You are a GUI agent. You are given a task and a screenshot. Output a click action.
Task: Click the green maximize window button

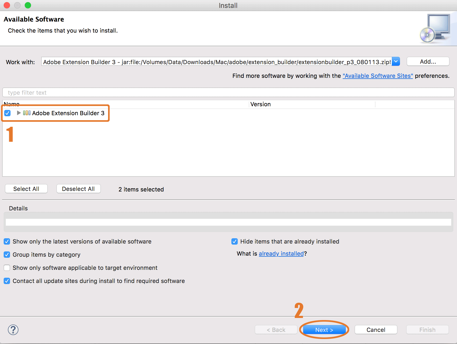[x=28, y=5]
